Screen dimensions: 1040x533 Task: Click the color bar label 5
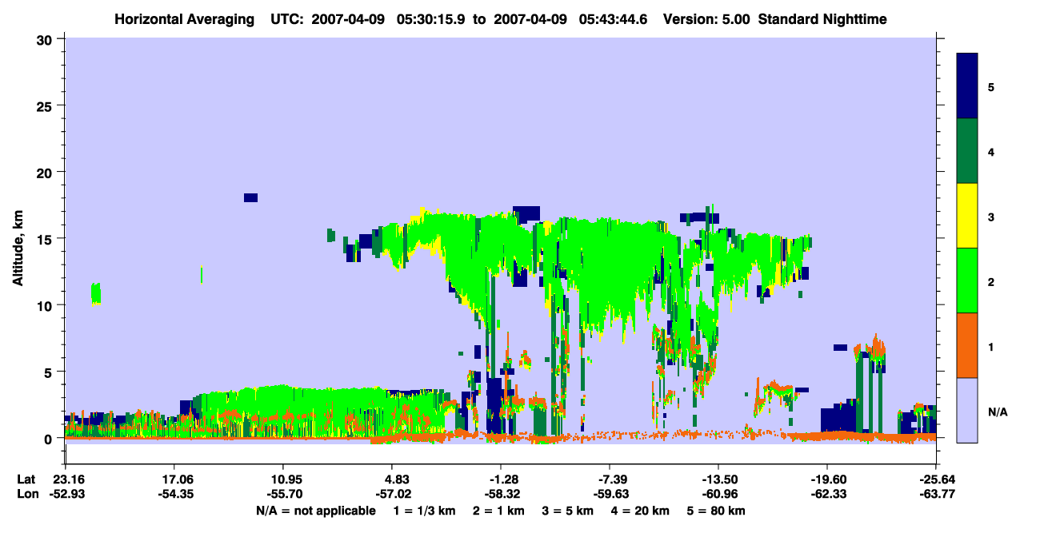click(x=991, y=86)
